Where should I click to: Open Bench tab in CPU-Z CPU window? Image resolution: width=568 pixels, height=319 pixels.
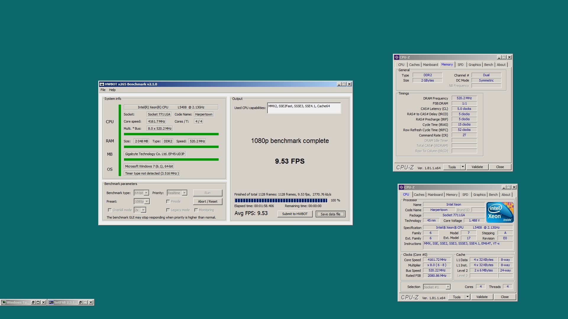[x=493, y=195]
